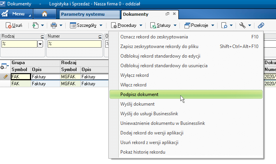
Task: Select Włącz rekord menu entry
Action: coord(186,85)
